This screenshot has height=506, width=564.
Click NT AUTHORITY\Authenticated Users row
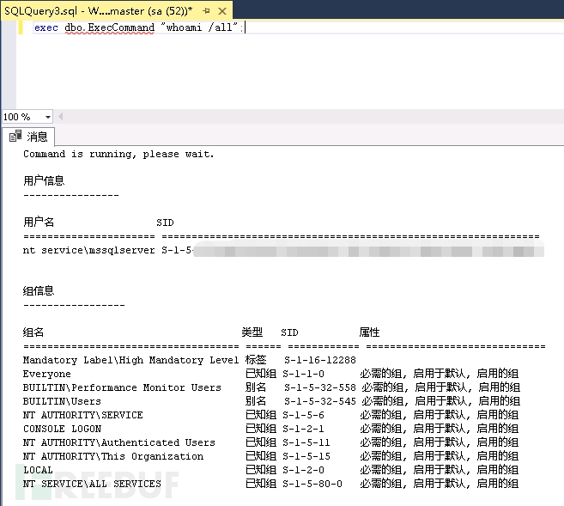270,442
